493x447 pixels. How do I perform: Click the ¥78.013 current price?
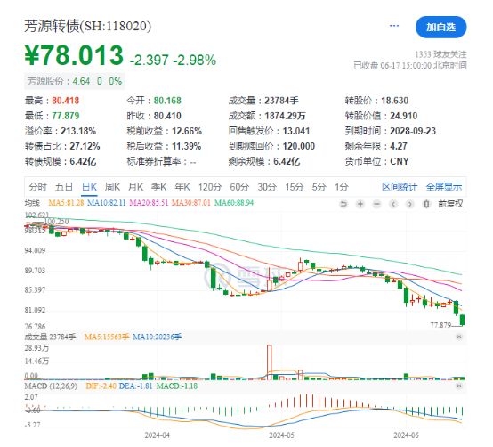pyautogui.click(x=74, y=55)
